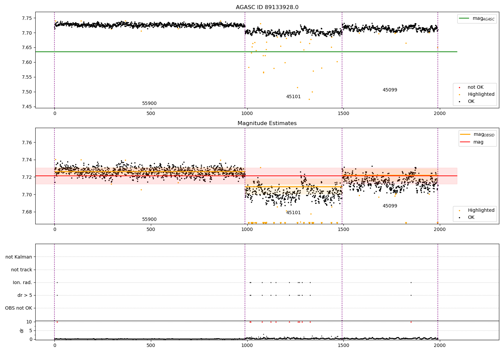Click the 'dr' axis label in the bottom plot
The width and height of the screenshot is (504, 353).
pos(22,330)
